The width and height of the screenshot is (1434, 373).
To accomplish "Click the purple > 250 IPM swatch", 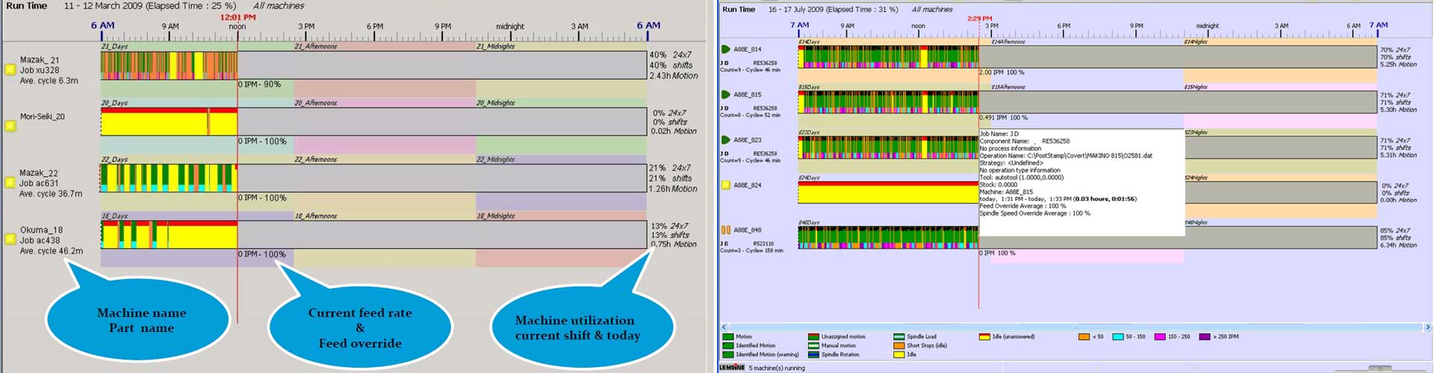I will tap(1205, 336).
